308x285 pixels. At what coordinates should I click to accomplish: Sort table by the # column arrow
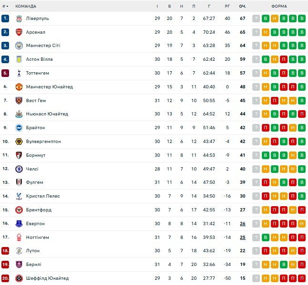(7, 6)
